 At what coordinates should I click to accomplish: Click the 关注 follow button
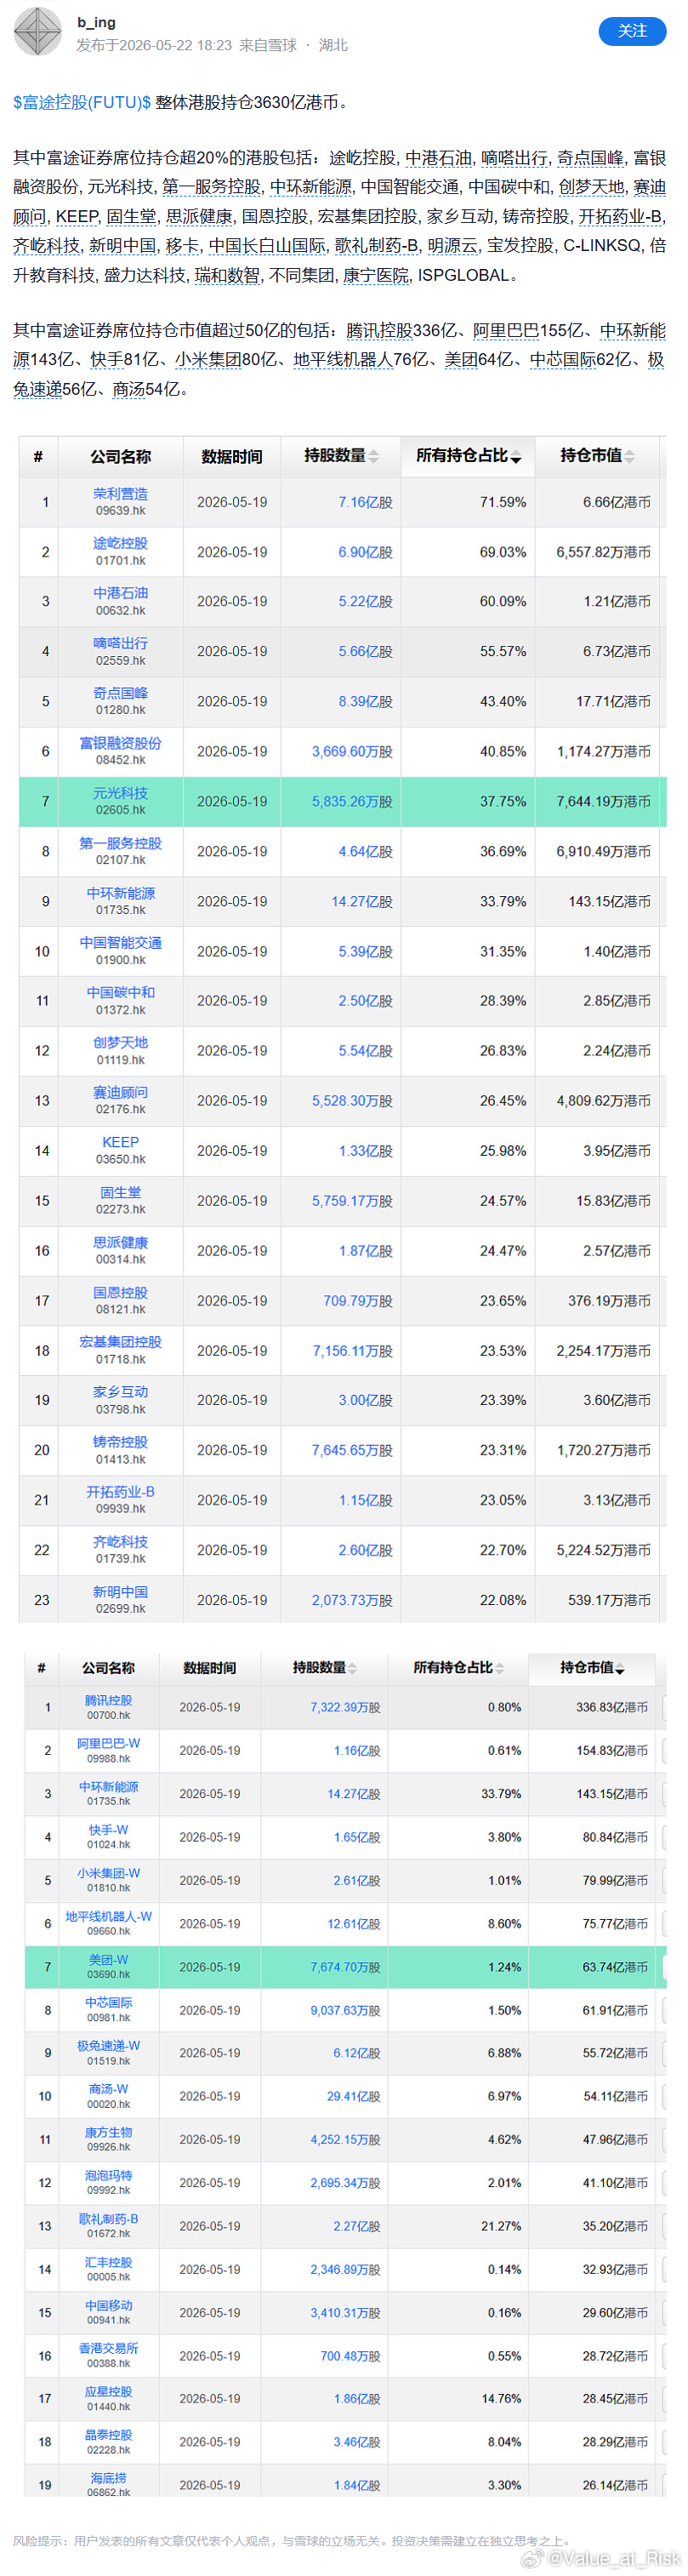[632, 31]
